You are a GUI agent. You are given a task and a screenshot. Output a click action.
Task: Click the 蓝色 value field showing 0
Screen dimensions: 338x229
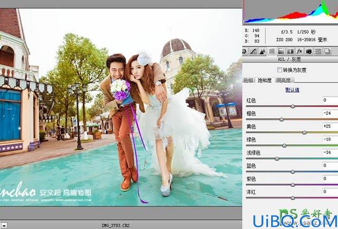(x=330, y=165)
